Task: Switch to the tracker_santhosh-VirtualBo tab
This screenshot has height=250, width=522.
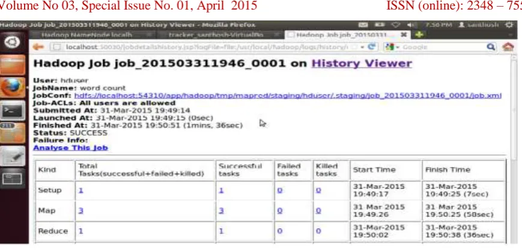Action: click(220, 35)
